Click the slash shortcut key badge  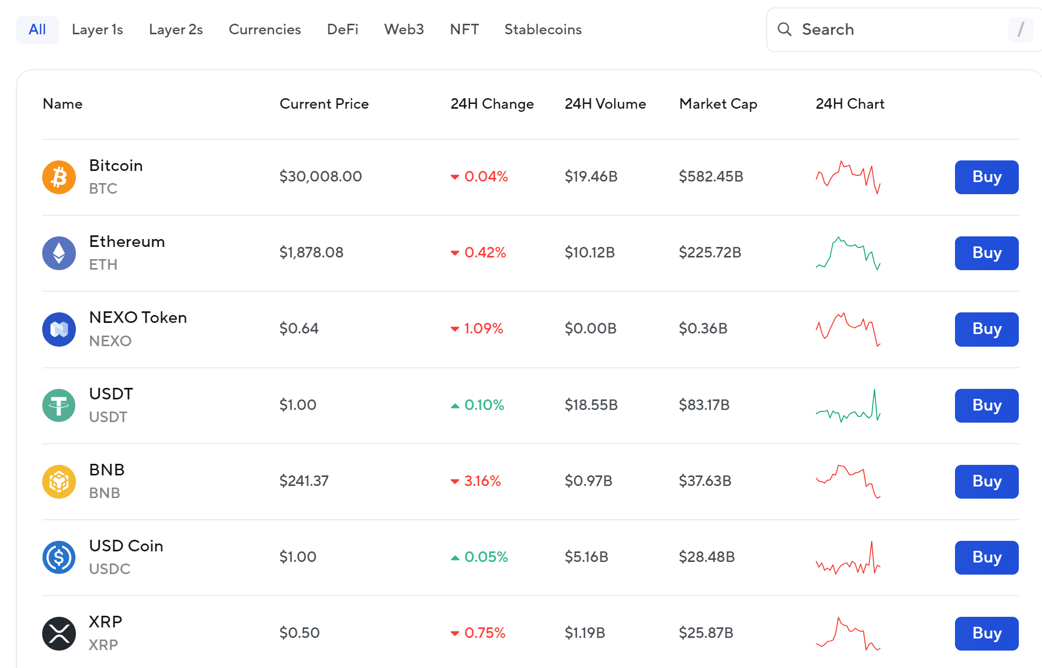click(x=1021, y=30)
